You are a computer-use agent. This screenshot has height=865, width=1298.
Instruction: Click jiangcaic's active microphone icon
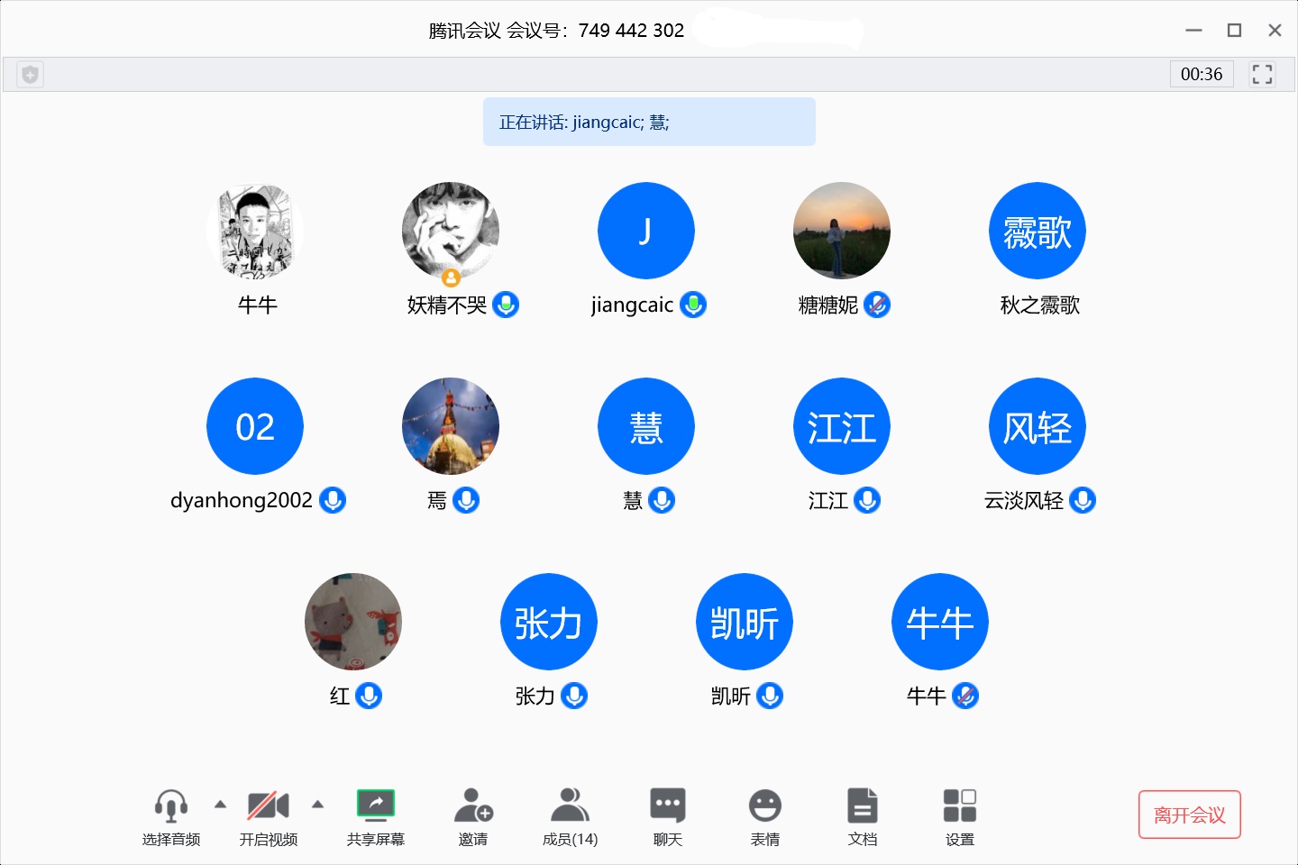[x=693, y=305]
